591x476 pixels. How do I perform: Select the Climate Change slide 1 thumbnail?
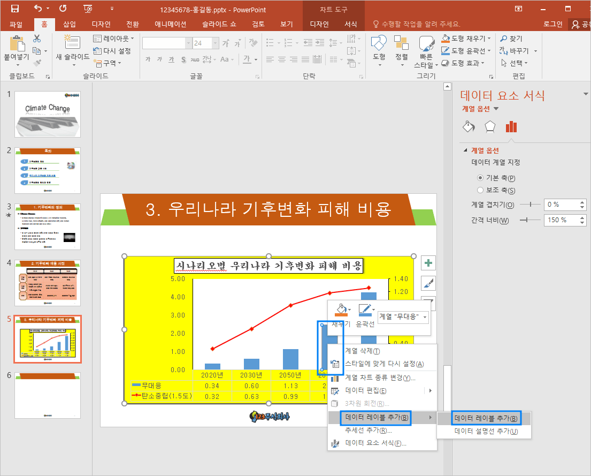pyautogui.click(x=48, y=114)
